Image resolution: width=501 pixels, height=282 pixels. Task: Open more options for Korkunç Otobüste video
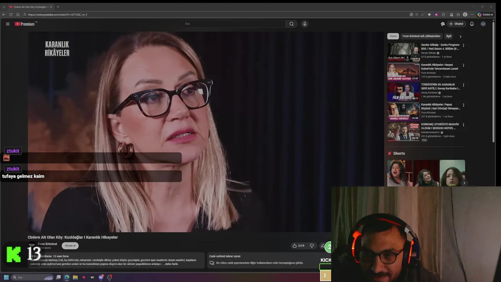463,125
